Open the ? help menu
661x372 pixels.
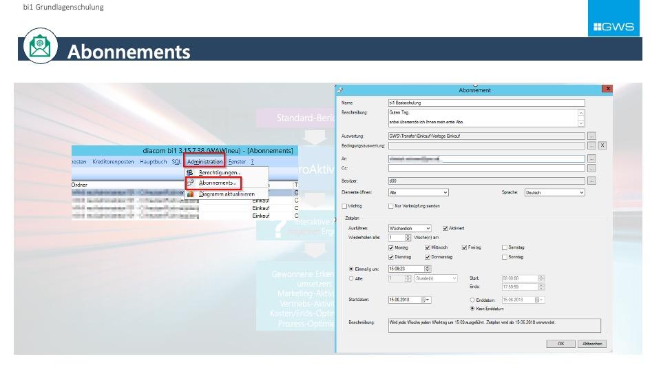(252, 161)
